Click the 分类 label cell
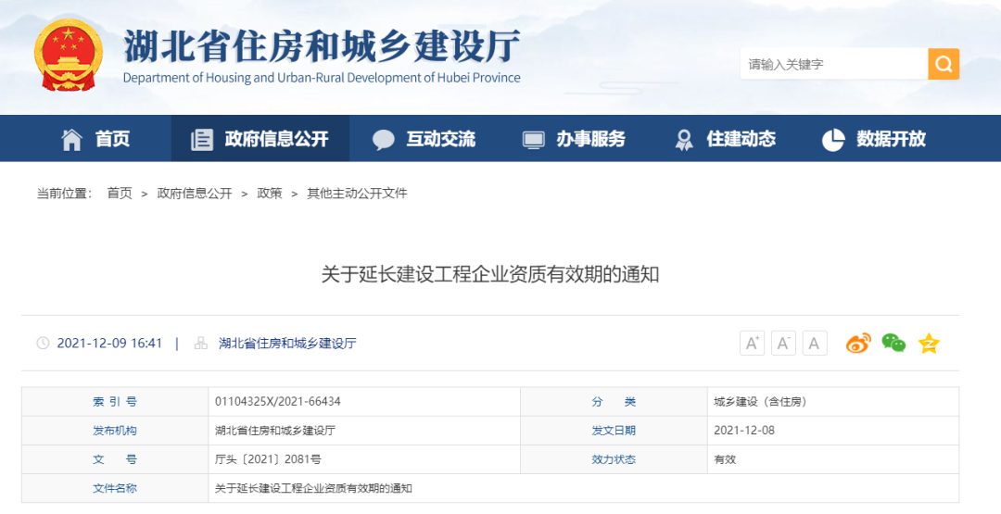The image size is (1001, 514). coord(614,402)
